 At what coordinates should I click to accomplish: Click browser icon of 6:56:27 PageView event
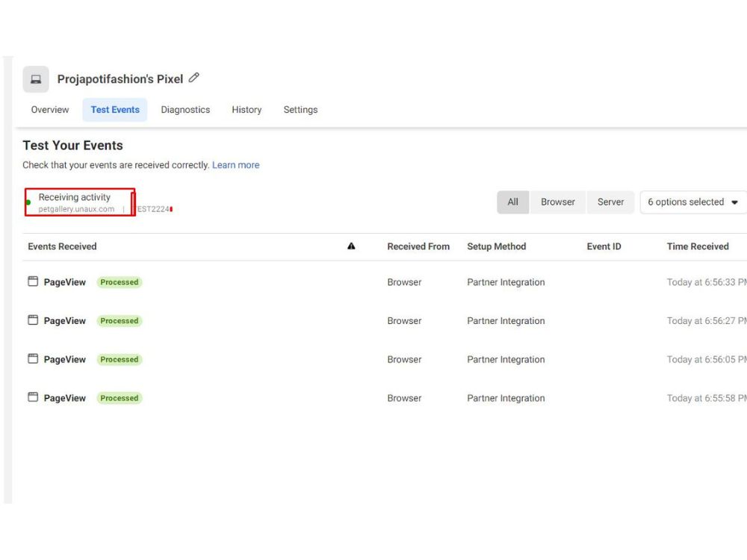(33, 320)
